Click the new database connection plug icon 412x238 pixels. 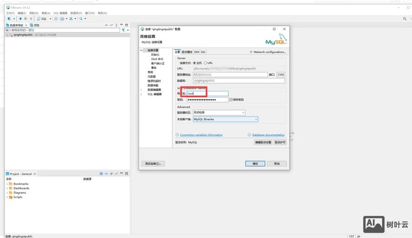(9, 19)
